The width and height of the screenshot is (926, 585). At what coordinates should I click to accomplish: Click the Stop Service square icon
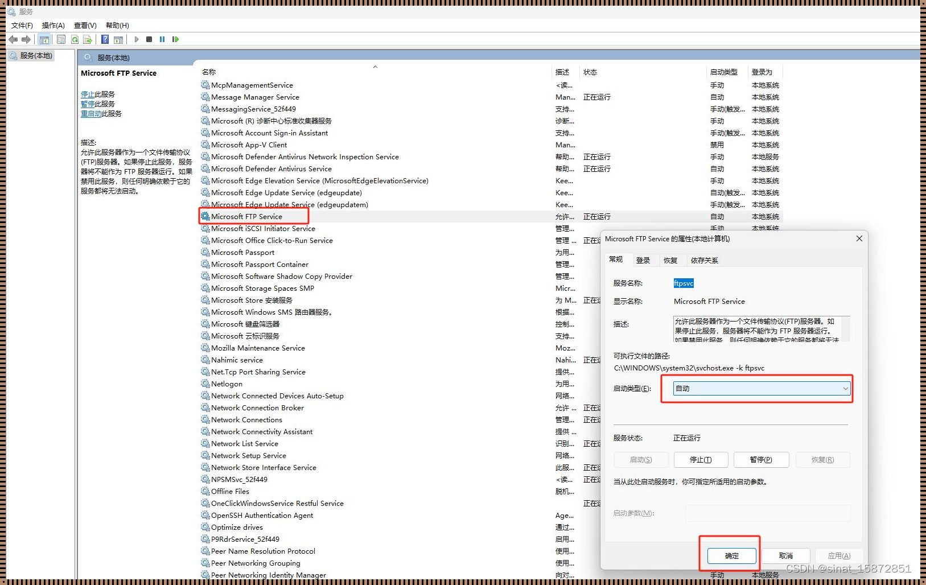tap(149, 39)
